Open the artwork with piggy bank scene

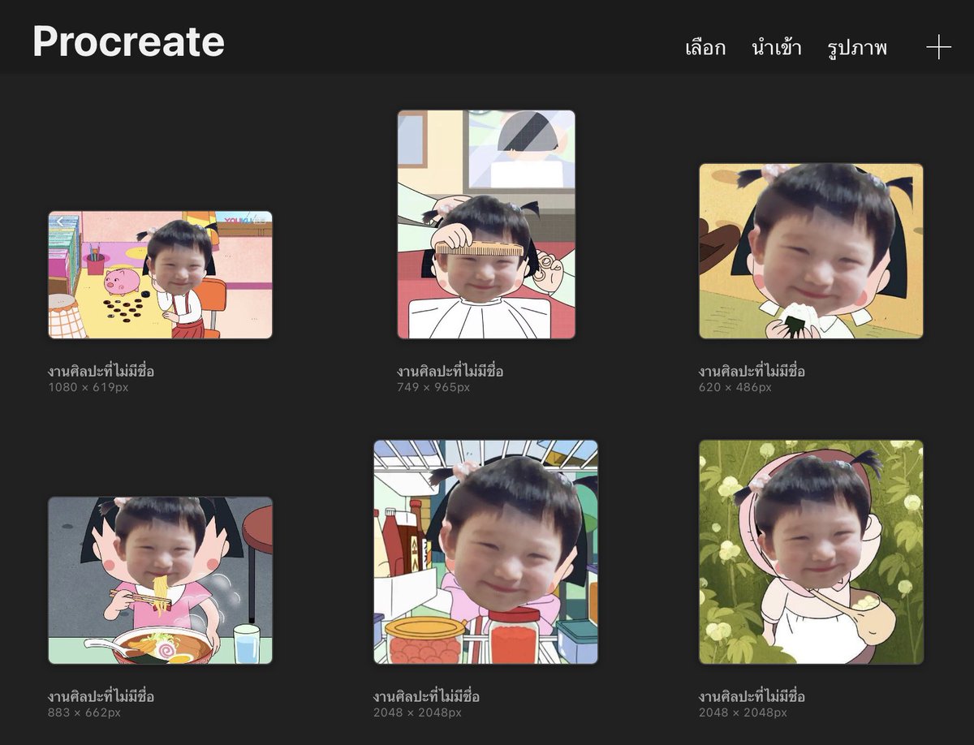(160, 275)
